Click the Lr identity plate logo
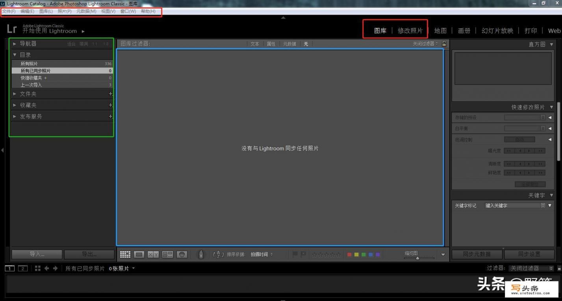This screenshot has height=301, width=562. [x=12, y=29]
